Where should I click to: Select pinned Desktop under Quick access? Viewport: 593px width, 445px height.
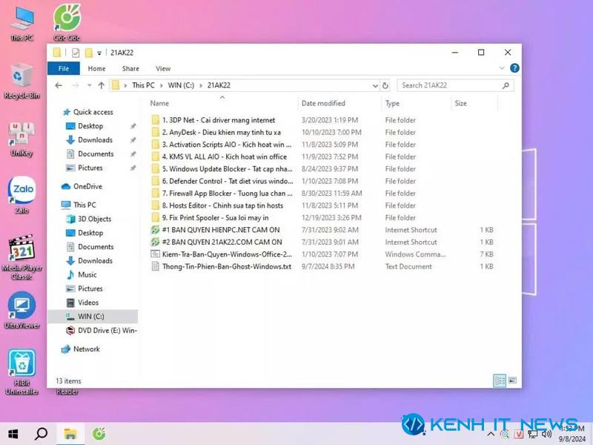click(x=90, y=126)
